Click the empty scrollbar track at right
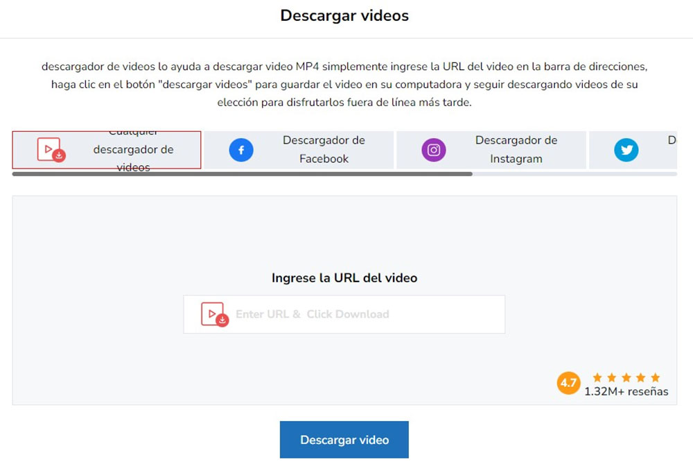693x464 pixels. point(574,174)
